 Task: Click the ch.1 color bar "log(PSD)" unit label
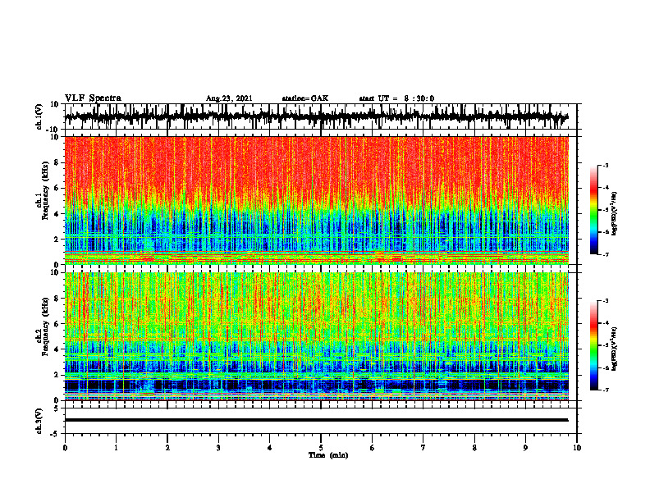tap(615, 213)
